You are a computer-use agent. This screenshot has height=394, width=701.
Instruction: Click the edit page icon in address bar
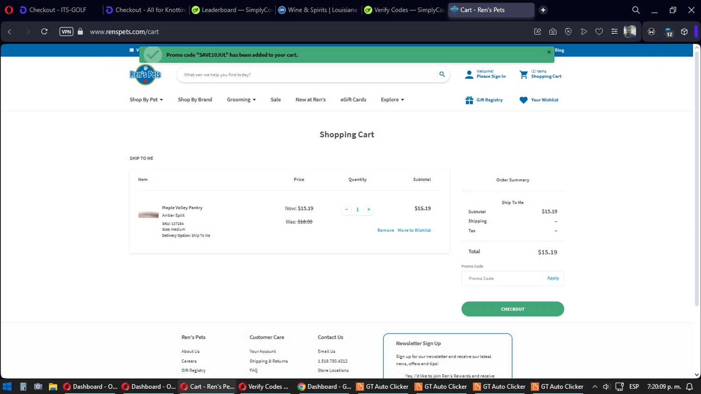[x=537, y=32]
